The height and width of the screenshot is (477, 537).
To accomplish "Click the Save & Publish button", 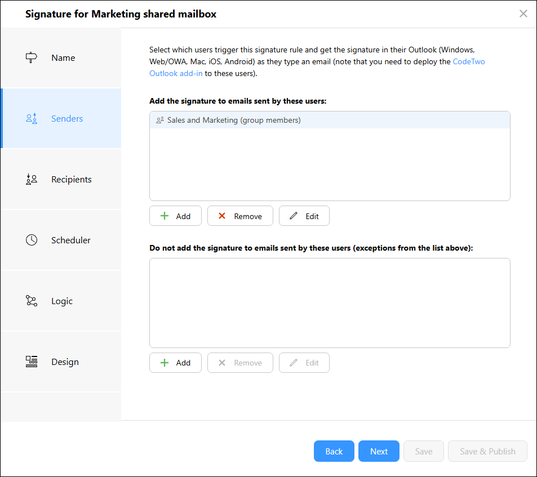I will 487,451.
